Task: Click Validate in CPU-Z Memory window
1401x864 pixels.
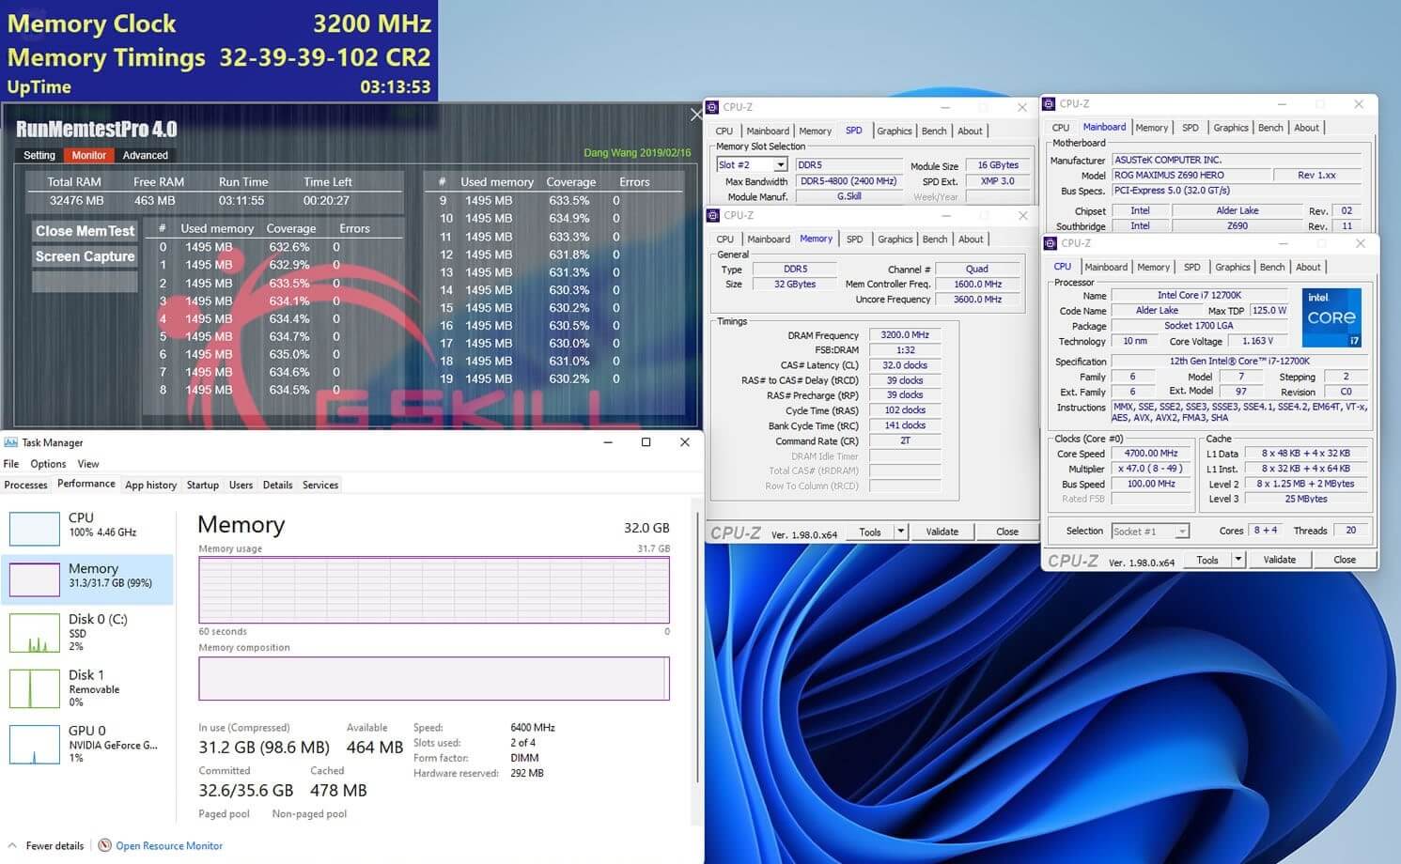Action: (942, 532)
